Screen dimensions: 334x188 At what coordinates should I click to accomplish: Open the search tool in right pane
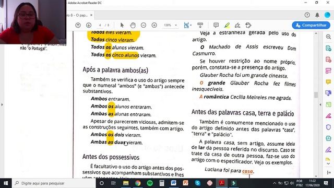click(328, 37)
